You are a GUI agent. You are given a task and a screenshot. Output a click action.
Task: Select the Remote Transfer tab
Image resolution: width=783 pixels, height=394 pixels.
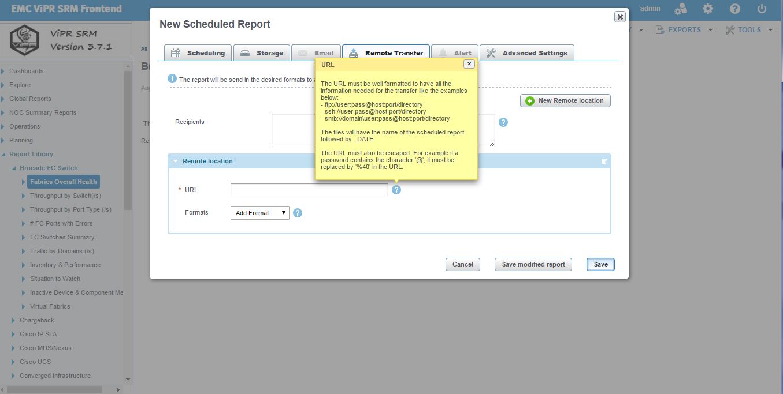[x=386, y=53]
